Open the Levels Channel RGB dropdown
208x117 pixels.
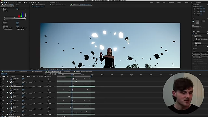(21, 9)
